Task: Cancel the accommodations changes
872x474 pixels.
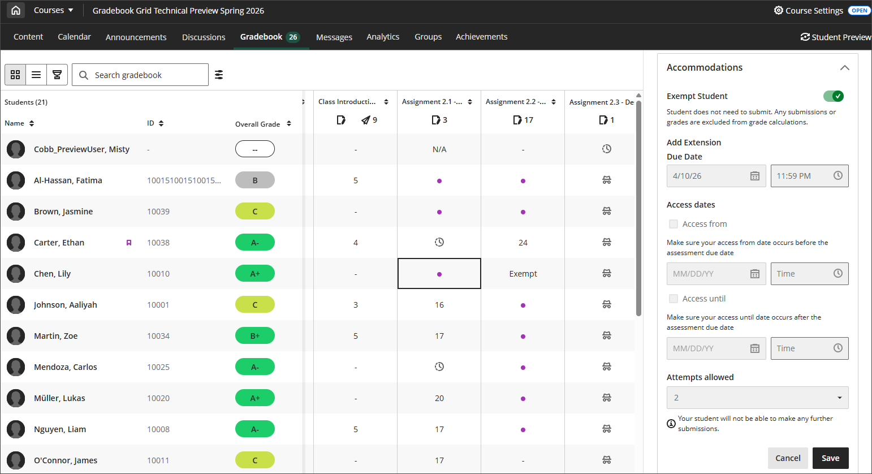Action: [x=788, y=458]
